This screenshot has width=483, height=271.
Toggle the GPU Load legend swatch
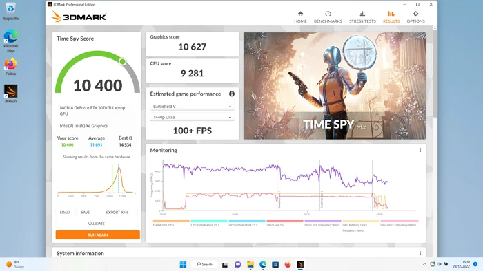(285, 221)
